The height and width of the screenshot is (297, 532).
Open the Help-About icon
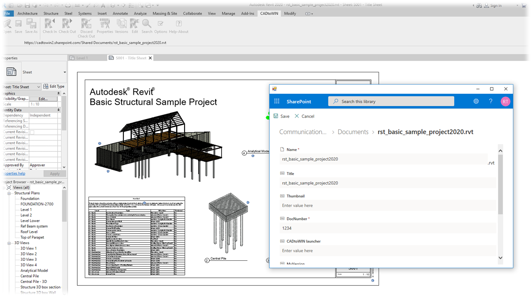point(179,24)
